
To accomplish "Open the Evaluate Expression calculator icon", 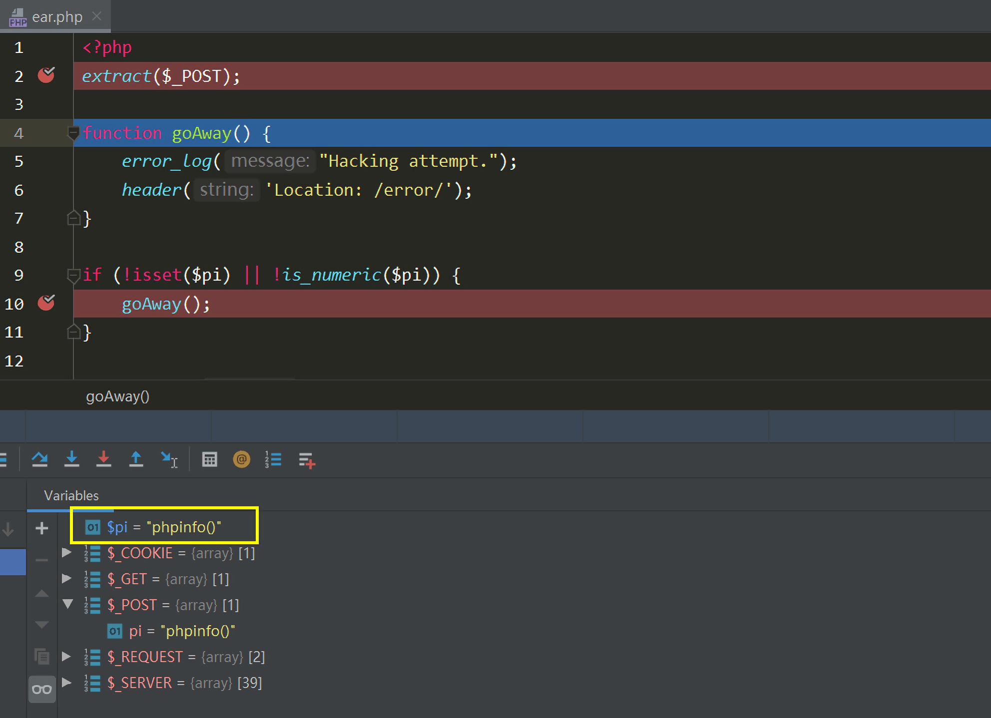I will [x=210, y=459].
